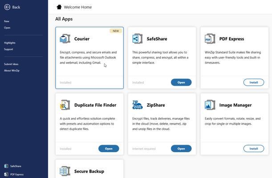This screenshot has width=272, height=178.
Task: Click the SafeShare share icon
Action: coord(138,38)
